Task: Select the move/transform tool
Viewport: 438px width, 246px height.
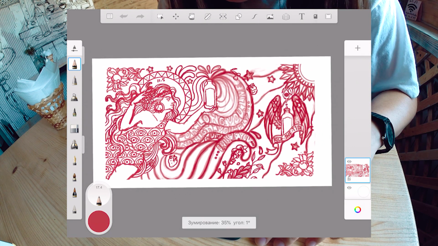Action: pos(176,16)
